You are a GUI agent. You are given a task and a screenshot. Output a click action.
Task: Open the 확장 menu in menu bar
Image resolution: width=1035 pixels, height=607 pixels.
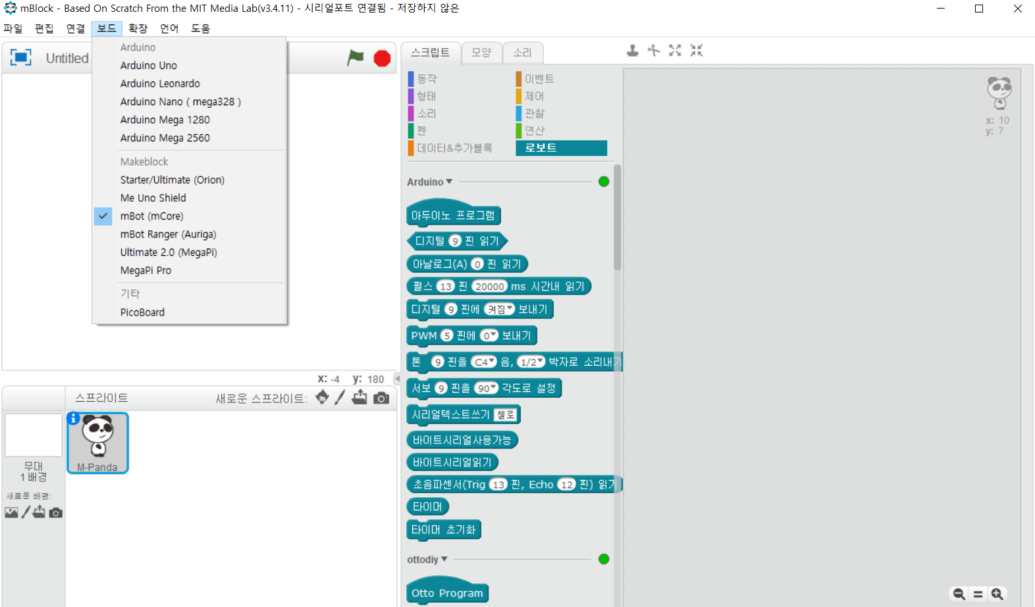click(x=138, y=28)
